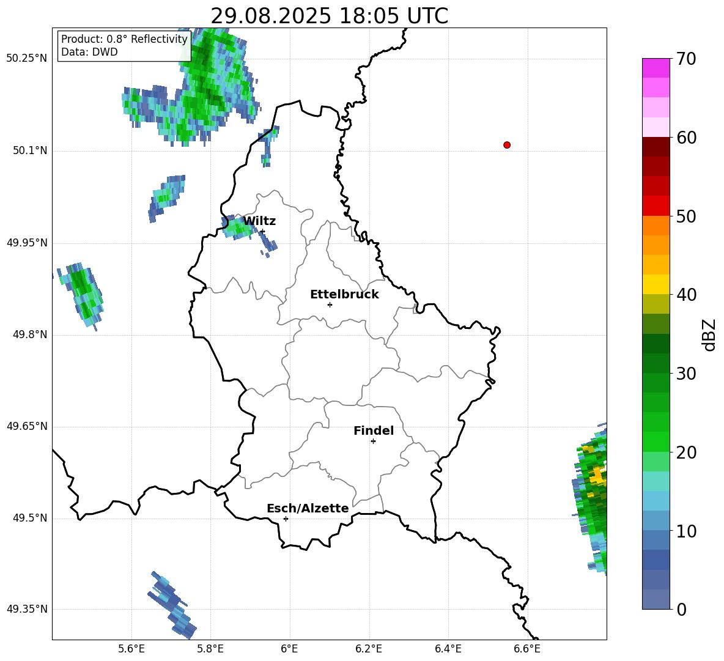Click the colorbar tick value 30

(x=686, y=374)
